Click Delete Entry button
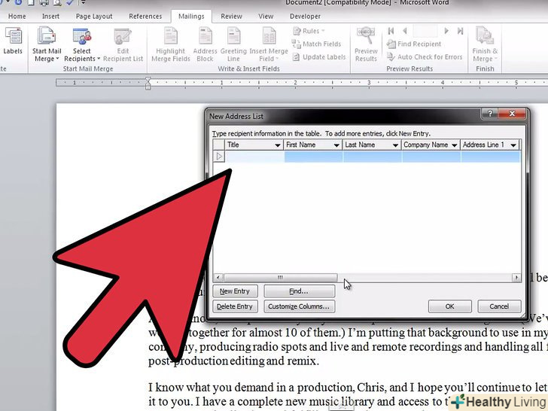 (235, 306)
